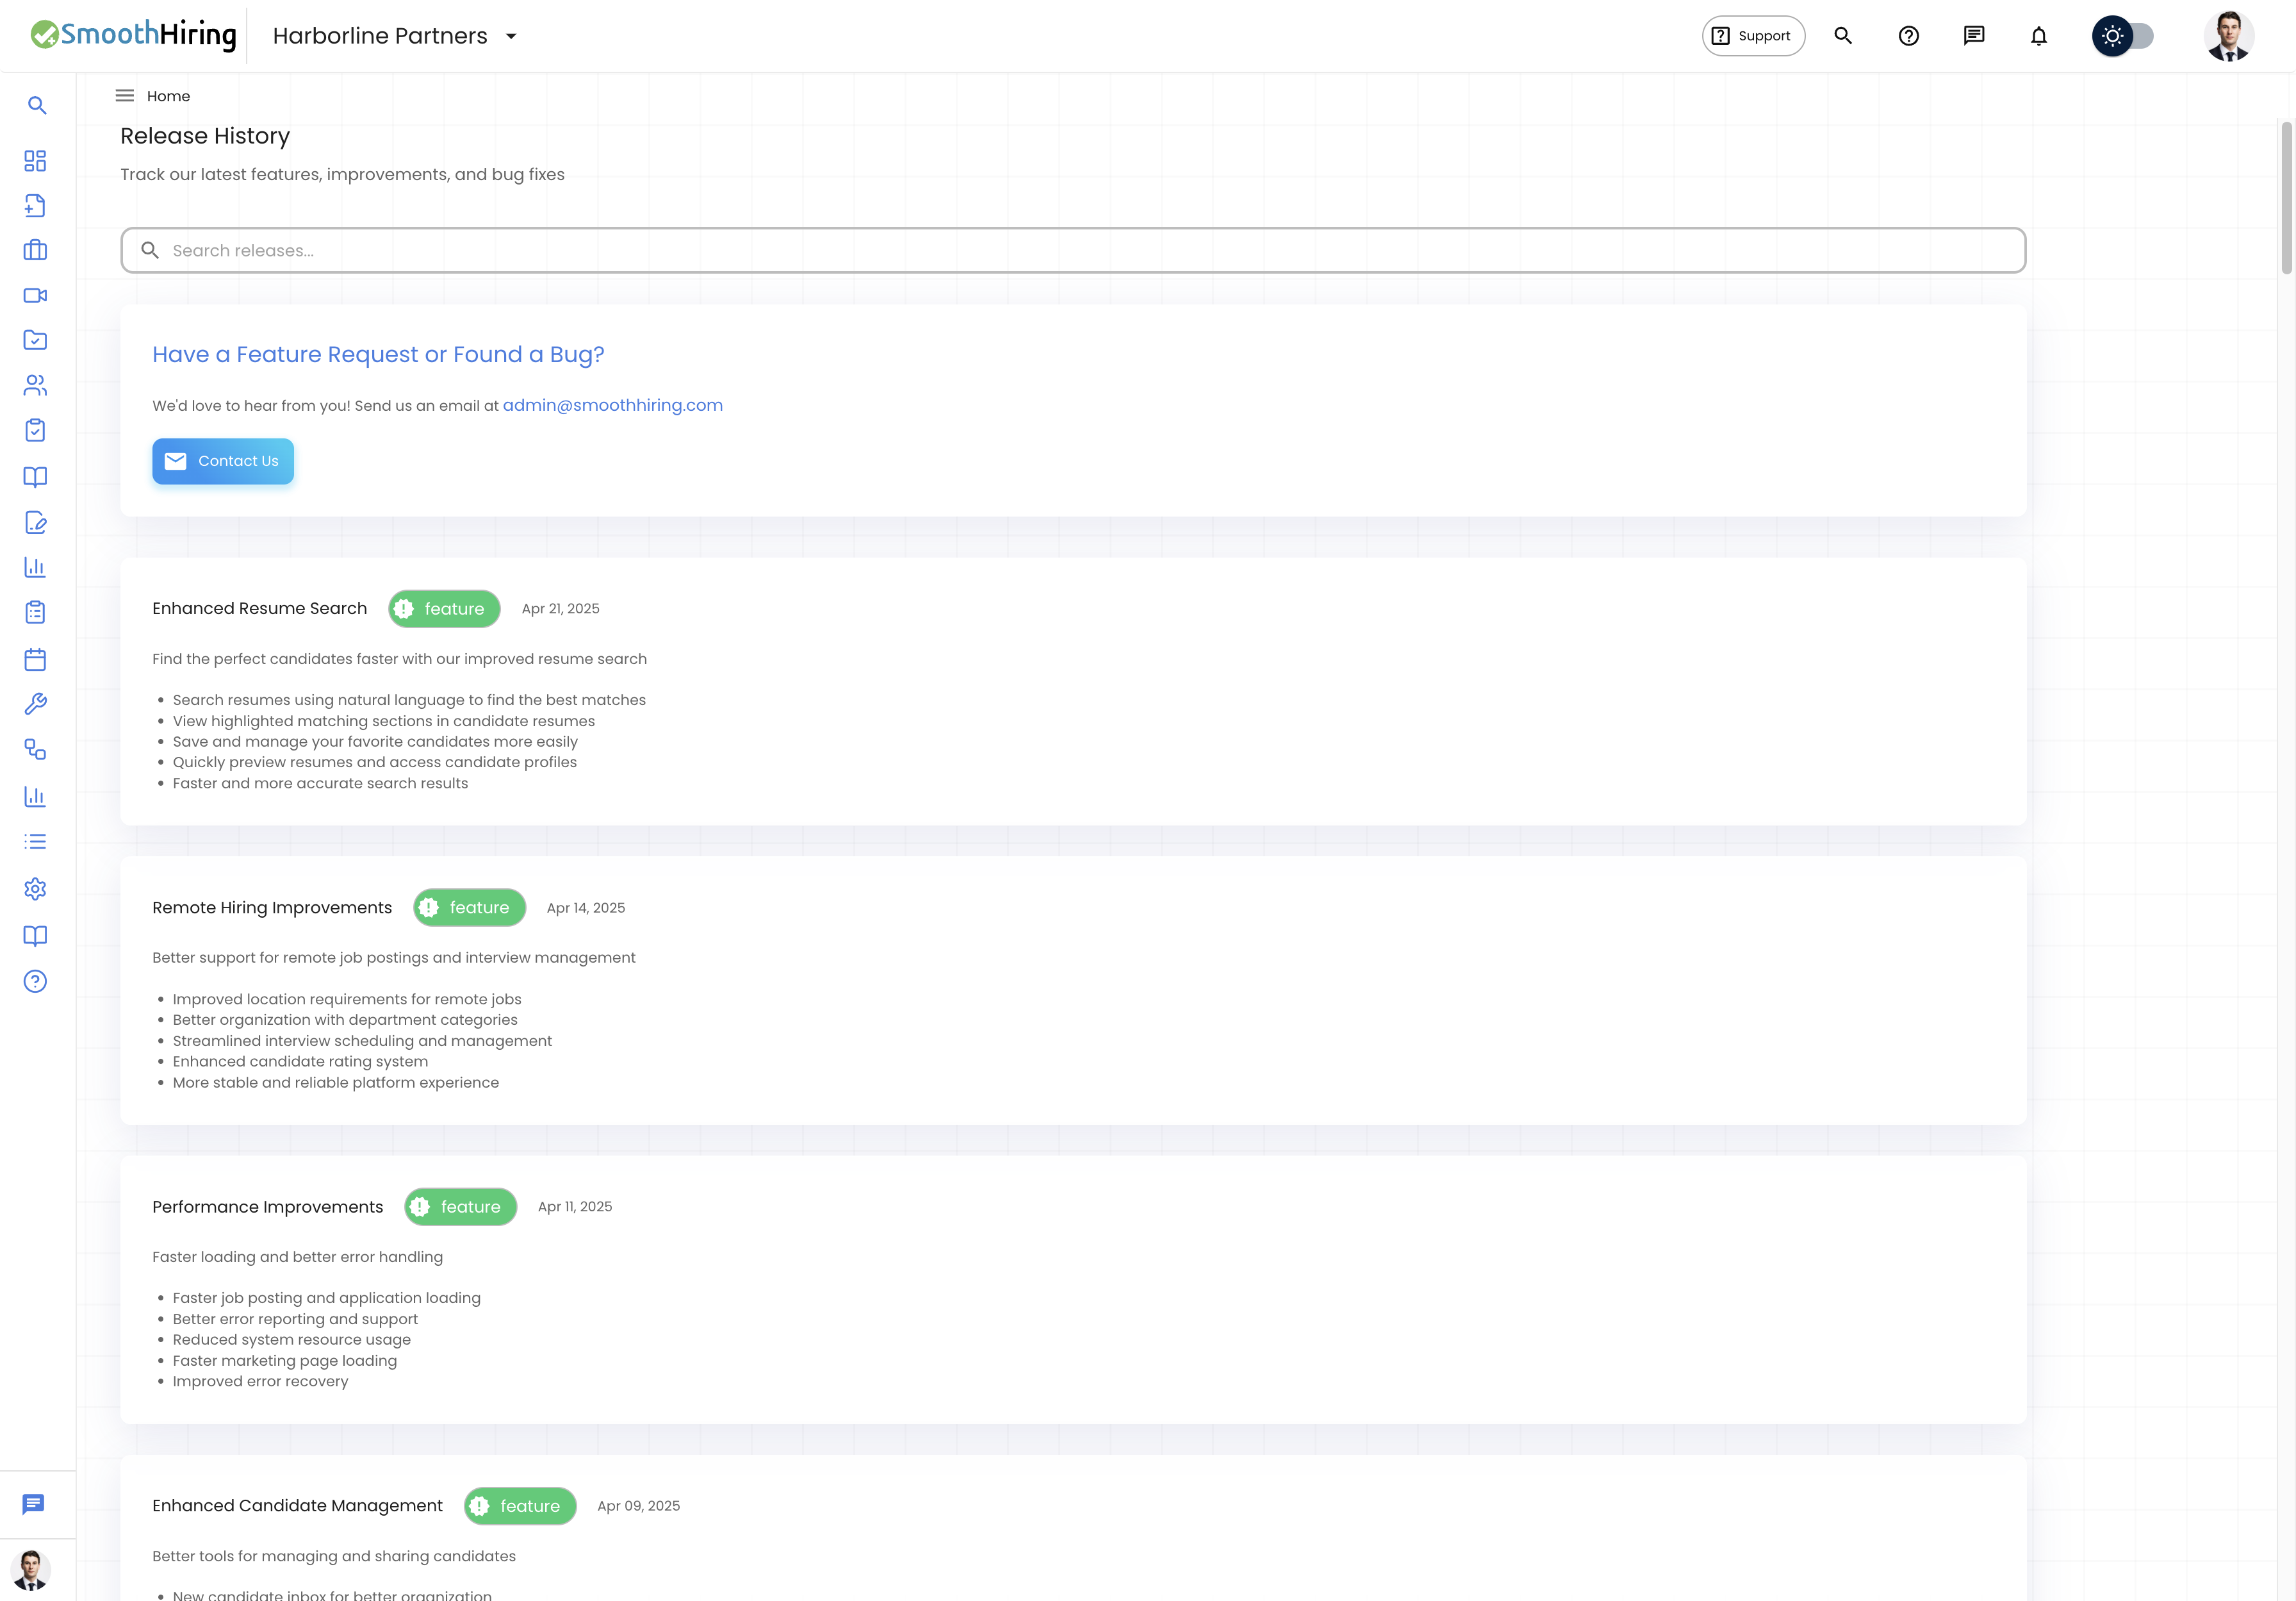Open the messages icon in top bar

pyautogui.click(x=1973, y=36)
